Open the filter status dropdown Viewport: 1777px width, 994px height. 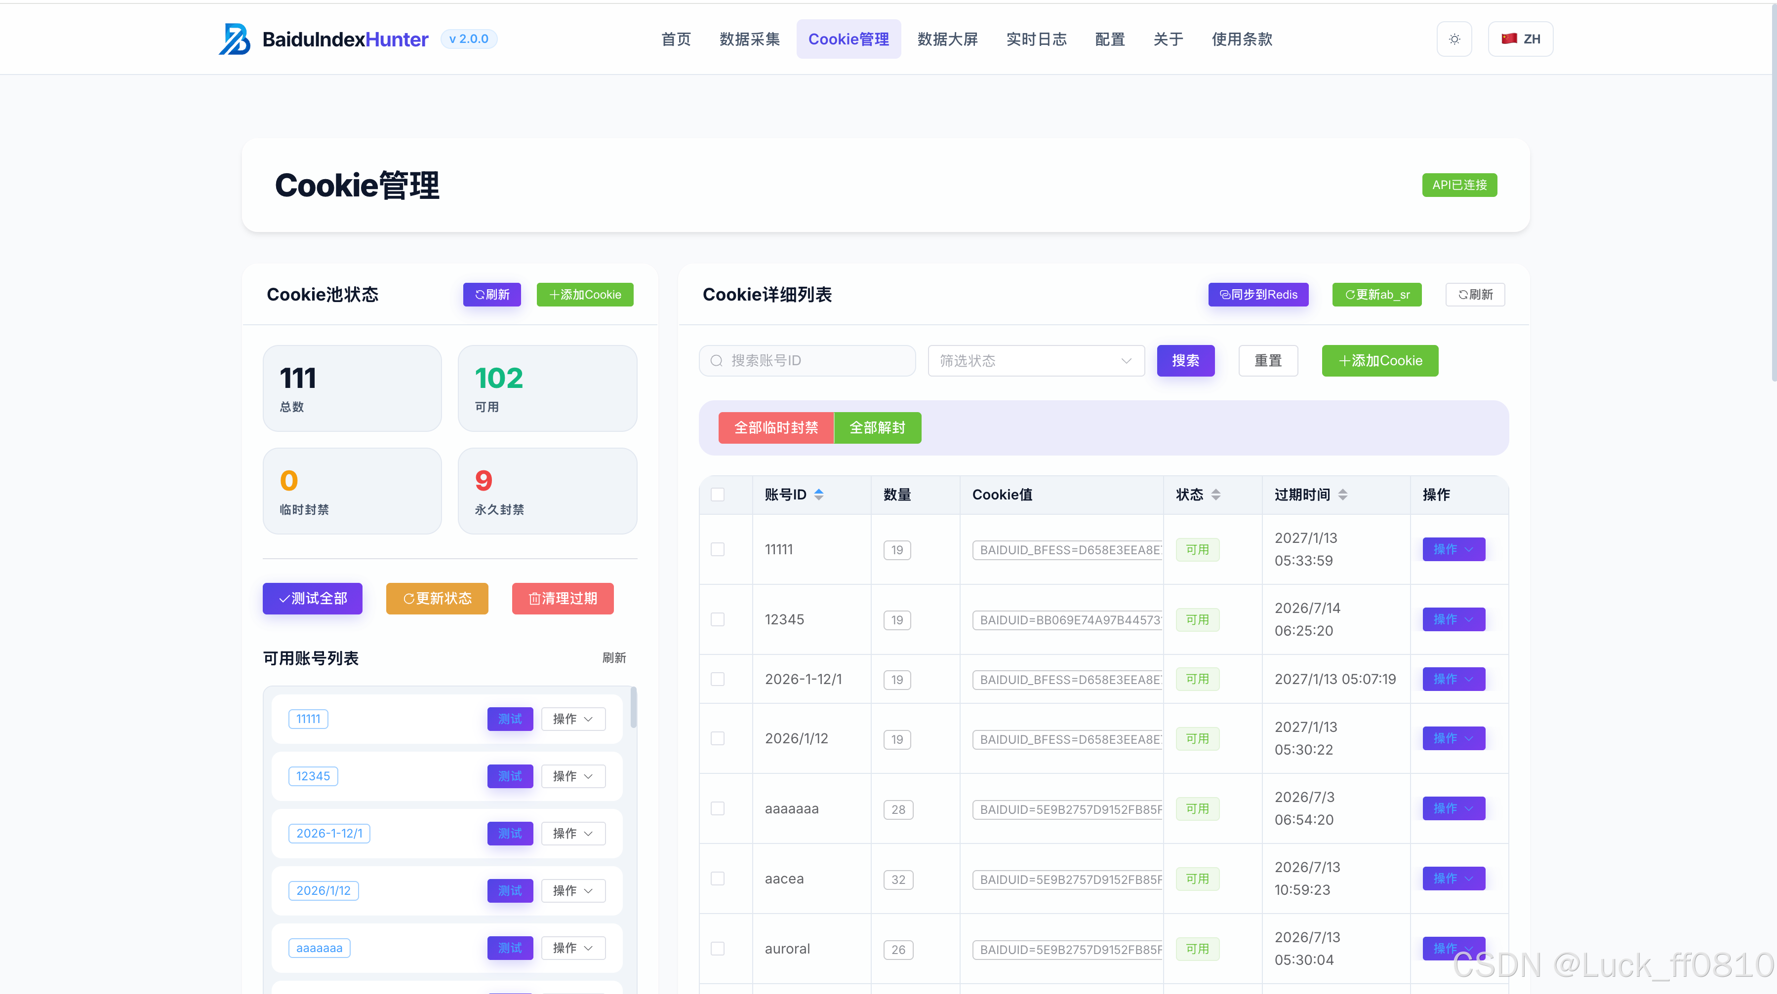(x=1036, y=360)
